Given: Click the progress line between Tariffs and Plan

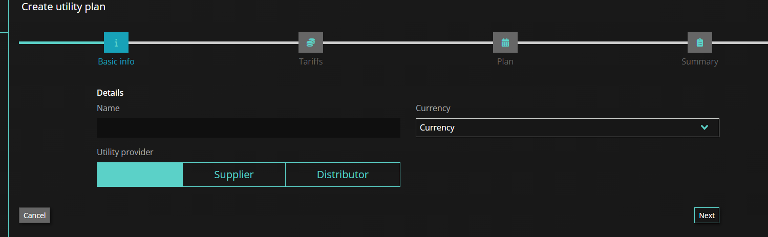Looking at the screenshot, I should tap(408, 42).
